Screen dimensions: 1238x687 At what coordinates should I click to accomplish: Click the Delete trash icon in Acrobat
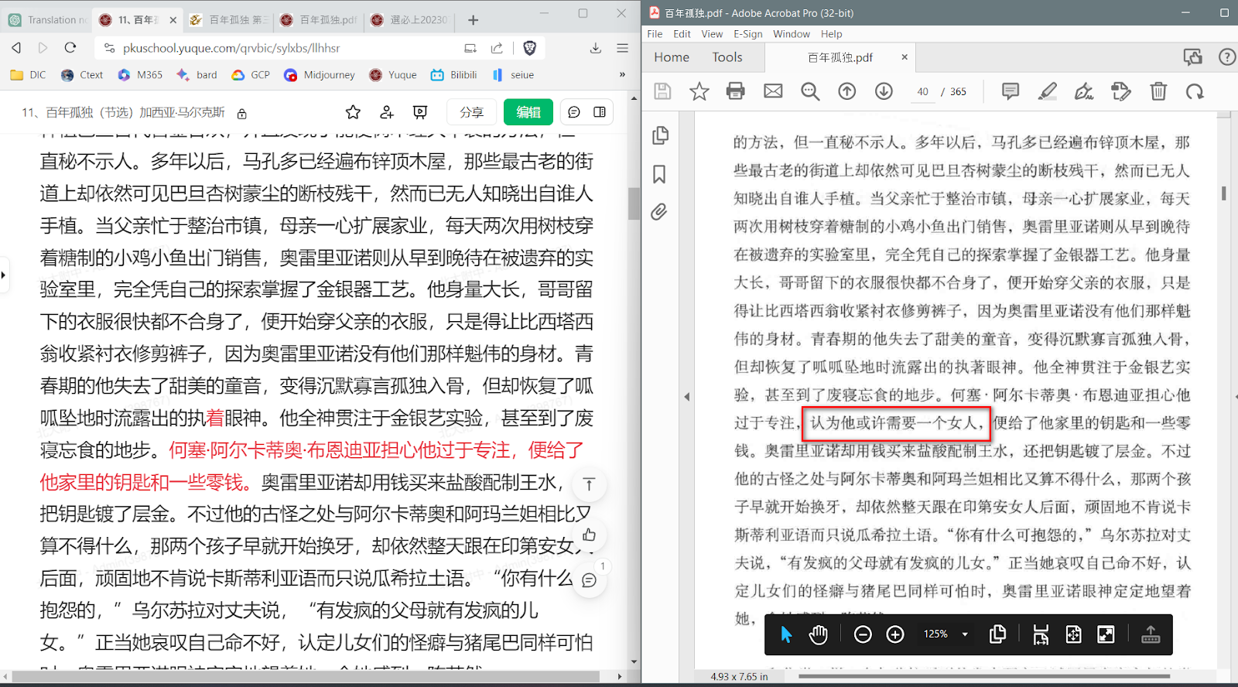(x=1158, y=91)
